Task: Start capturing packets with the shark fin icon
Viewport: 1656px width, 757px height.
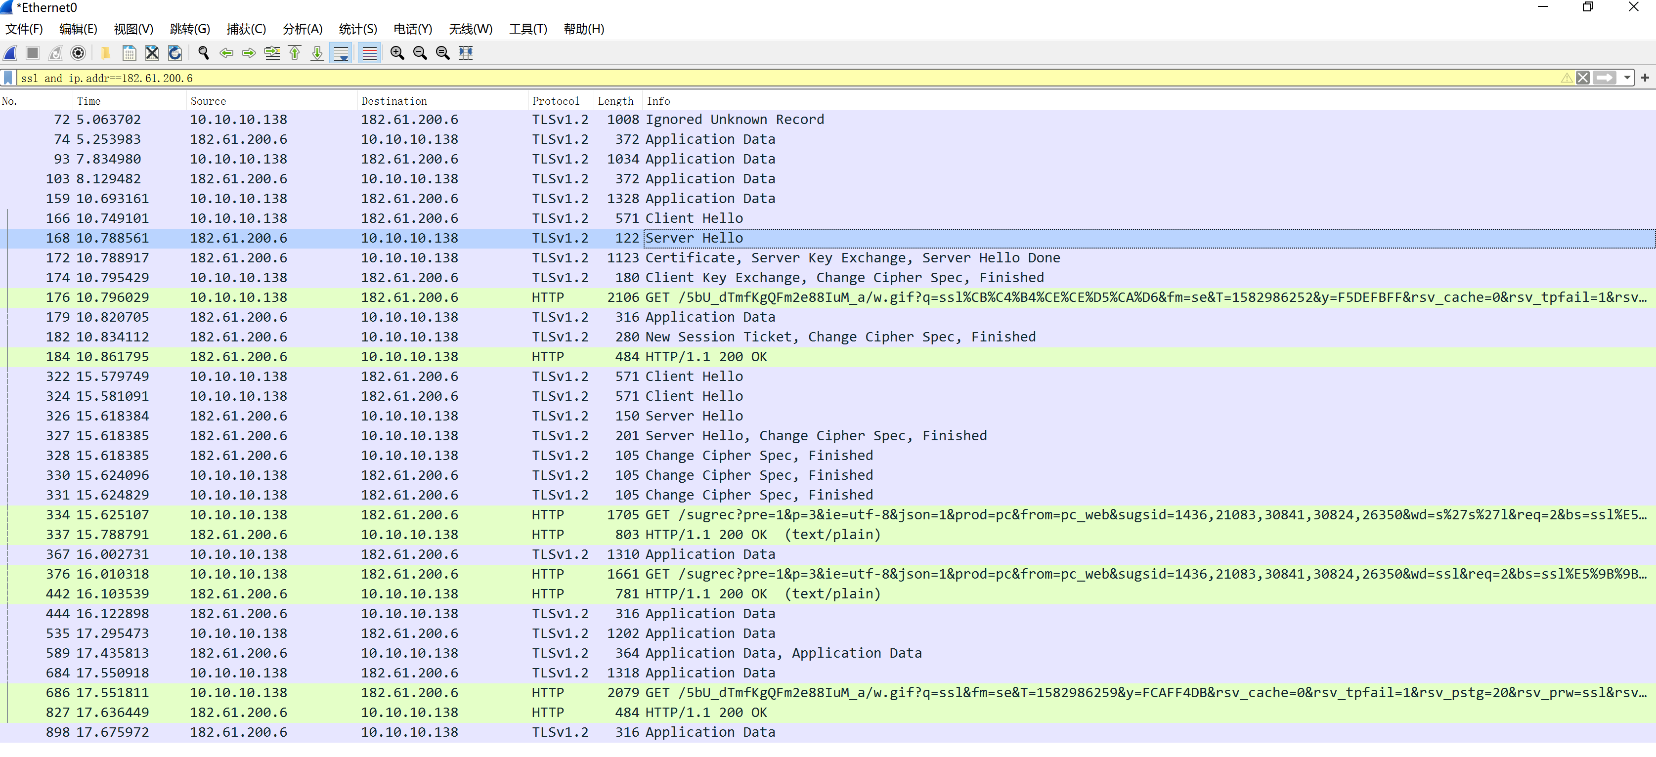Action: click(10, 53)
